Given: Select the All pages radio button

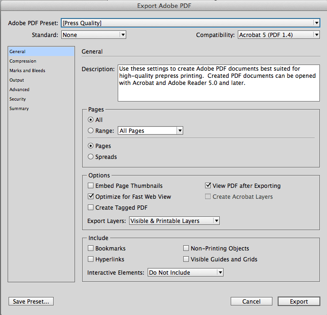Looking at the screenshot, I should coord(91,120).
